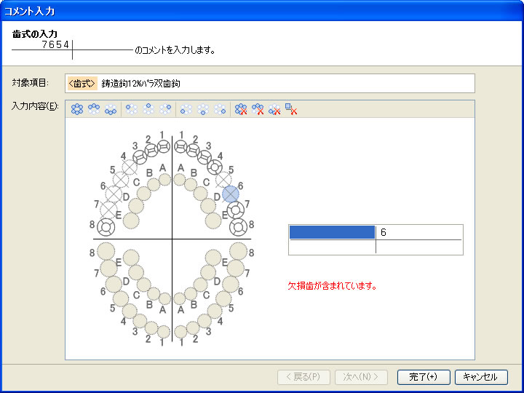Deselect the blue highlighted tooth 6

[231, 194]
